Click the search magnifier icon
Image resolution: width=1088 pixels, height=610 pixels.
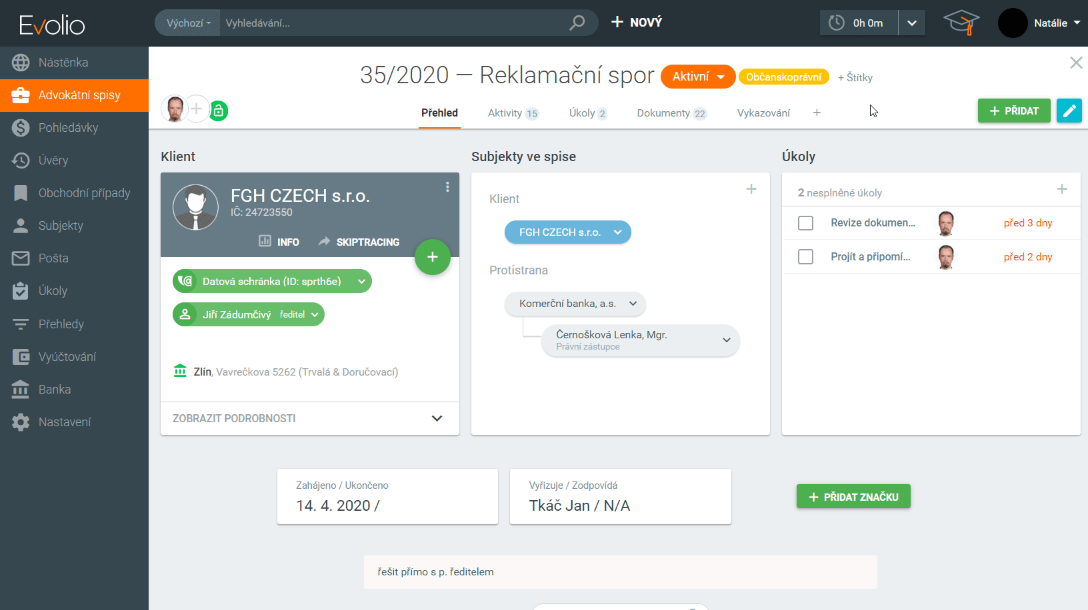tap(577, 23)
